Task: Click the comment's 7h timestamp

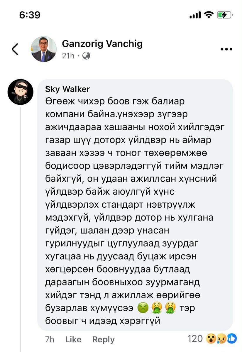Action: [x=50, y=339]
